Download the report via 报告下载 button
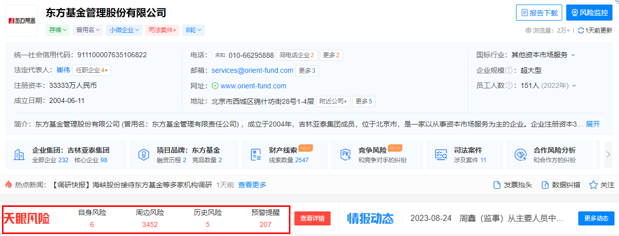The image size is (619, 236). pyautogui.click(x=539, y=13)
